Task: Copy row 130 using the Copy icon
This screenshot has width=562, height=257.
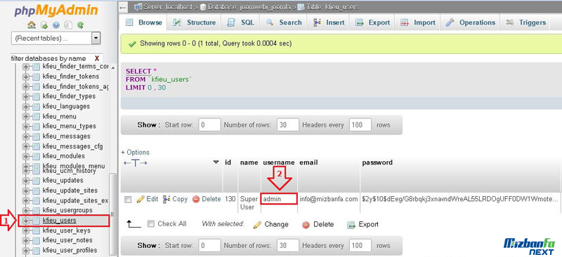Action: (166, 199)
